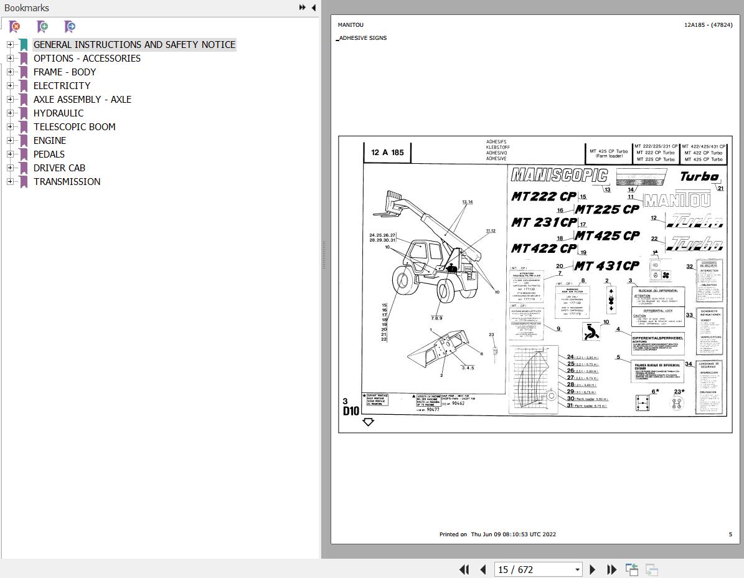Click the disabled next view icon

[x=651, y=569]
